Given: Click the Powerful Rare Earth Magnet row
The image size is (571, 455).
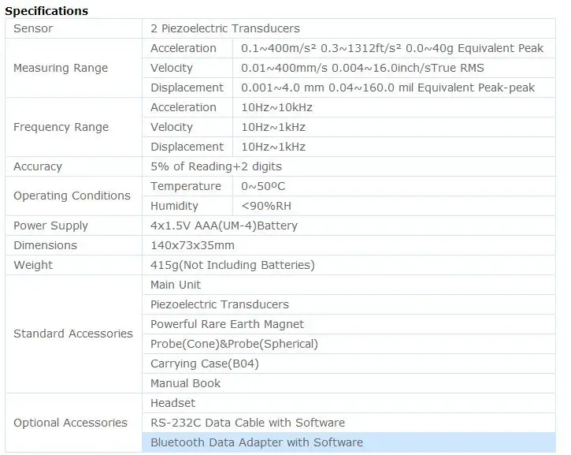Looking at the screenshot, I should (x=348, y=324).
